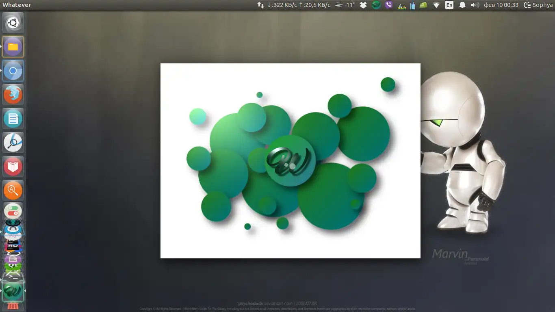This screenshot has height=312, width=555.
Task: Open the magnifier document viewer launcher icon
Action: click(13, 143)
